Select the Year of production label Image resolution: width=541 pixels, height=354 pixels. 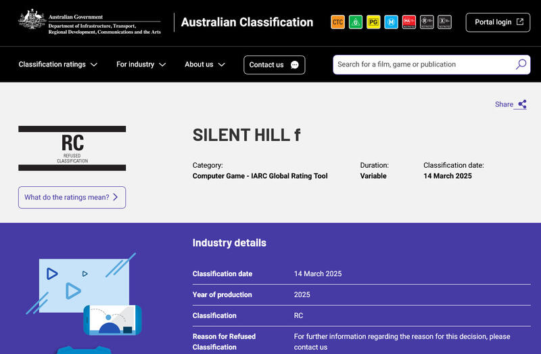(x=222, y=294)
